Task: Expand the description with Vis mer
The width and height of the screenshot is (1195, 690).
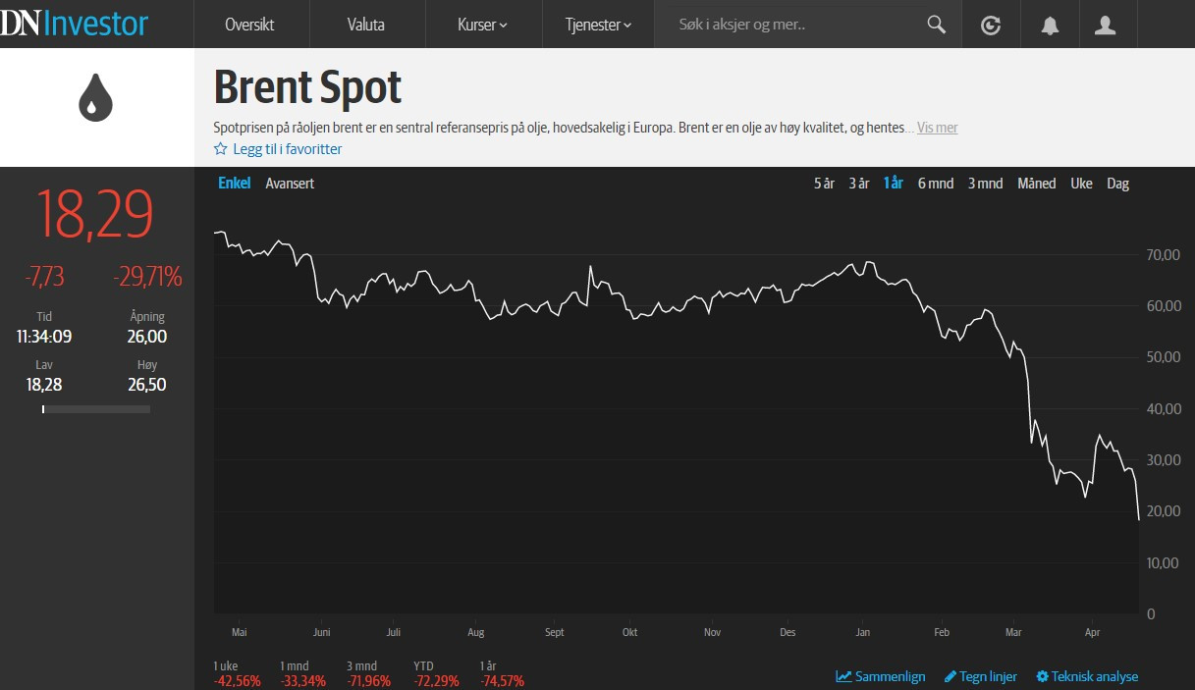Action: click(937, 128)
